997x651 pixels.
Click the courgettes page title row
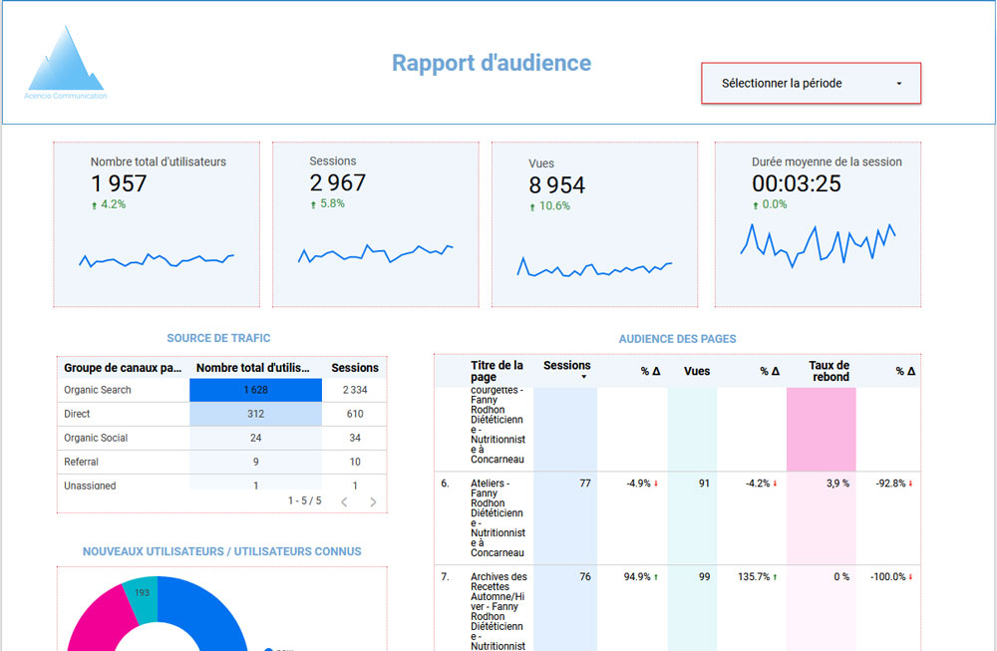click(498, 425)
